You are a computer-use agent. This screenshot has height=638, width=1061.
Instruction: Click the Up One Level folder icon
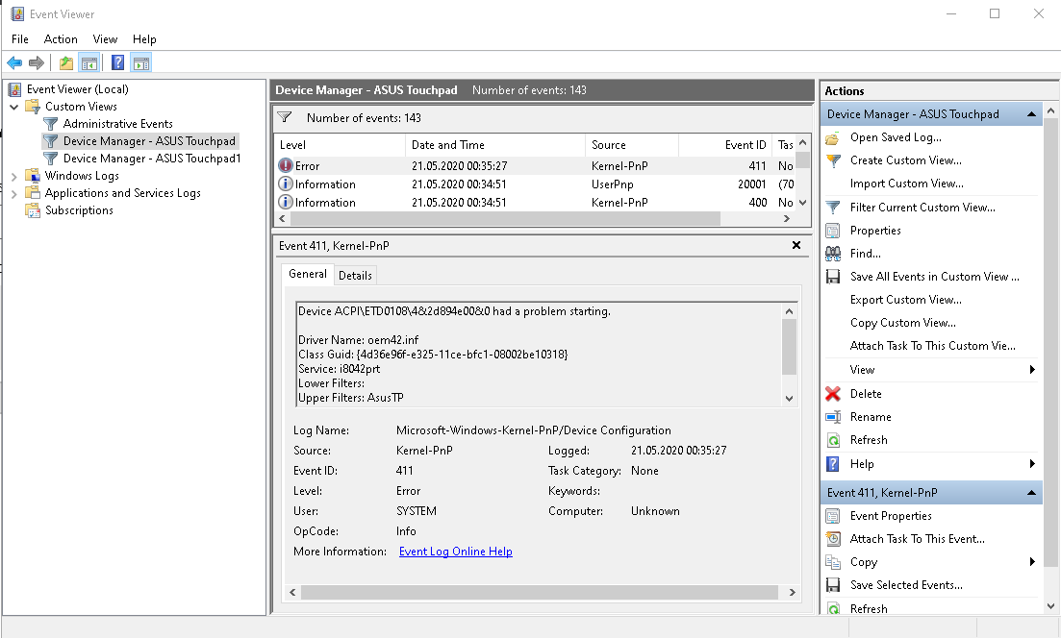coord(66,62)
